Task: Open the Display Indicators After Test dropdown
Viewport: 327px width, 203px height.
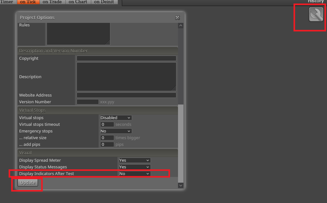Action: pos(135,173)
